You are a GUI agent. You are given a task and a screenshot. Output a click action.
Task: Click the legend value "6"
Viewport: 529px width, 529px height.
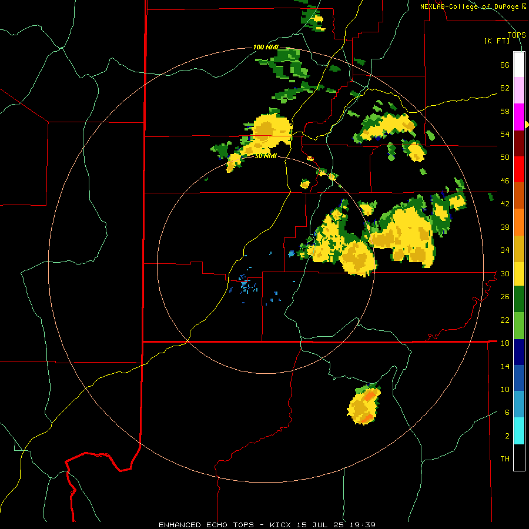(507, 412)
